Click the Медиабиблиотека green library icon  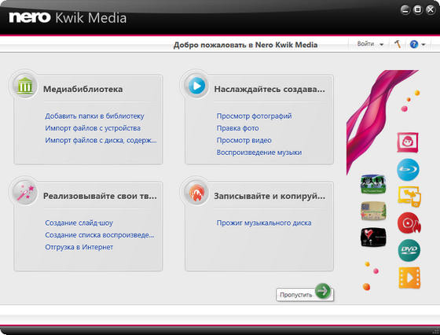tap(25, 85)
